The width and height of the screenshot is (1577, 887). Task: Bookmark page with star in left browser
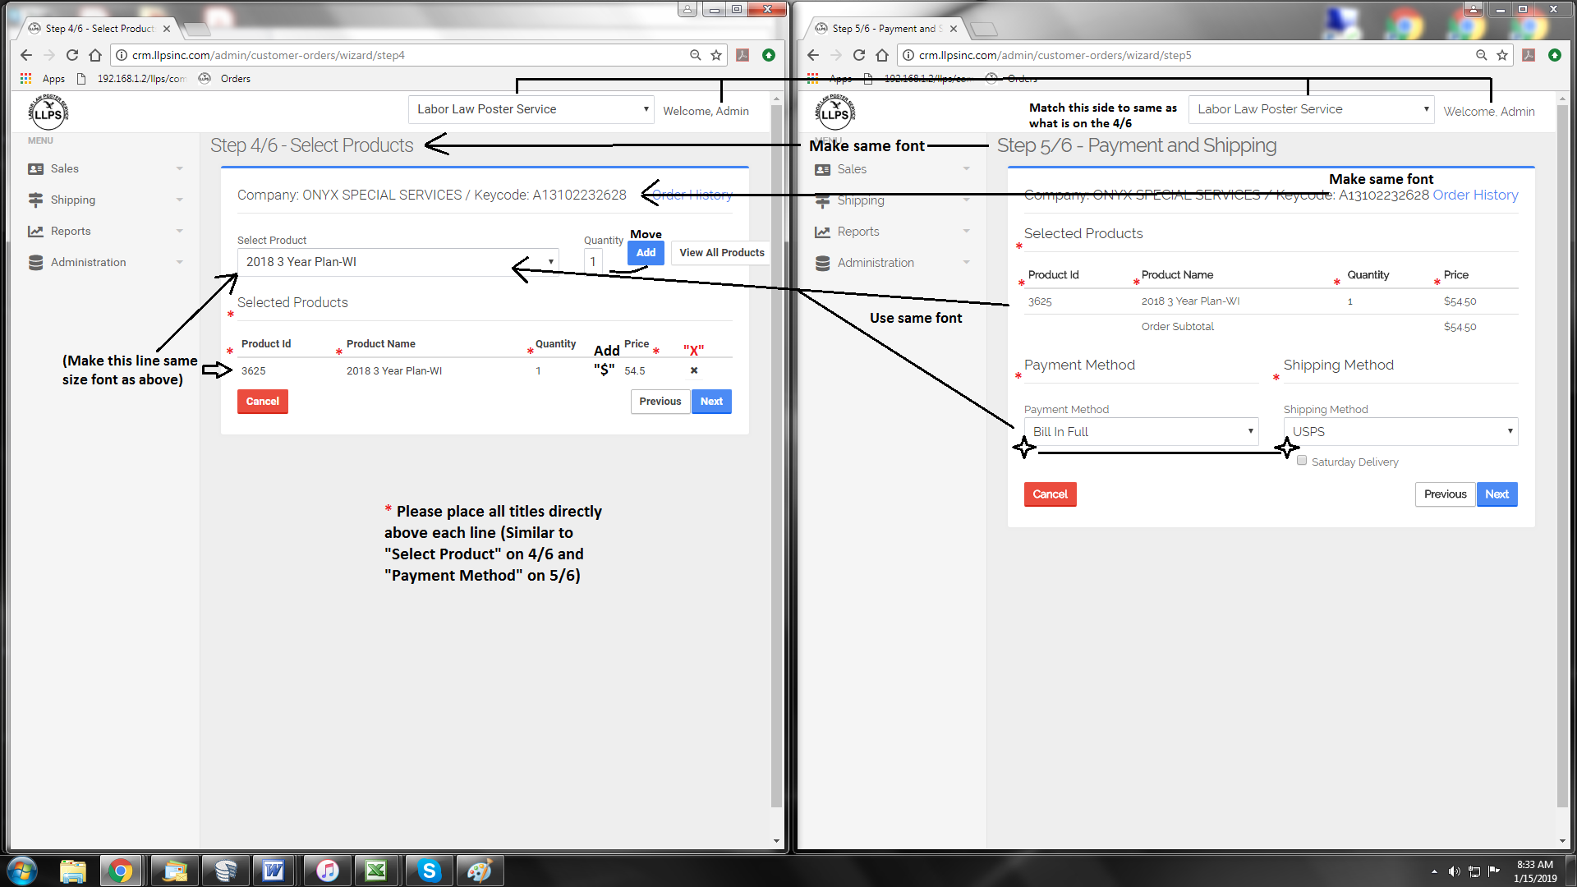tap(716, 55)
